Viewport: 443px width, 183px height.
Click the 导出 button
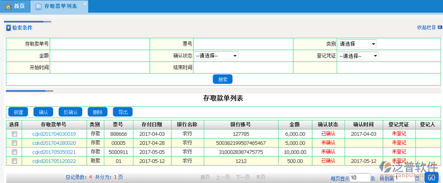coord(123,112)
